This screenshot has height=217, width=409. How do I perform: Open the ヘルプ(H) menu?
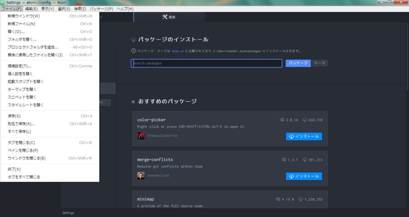(125, 9)
